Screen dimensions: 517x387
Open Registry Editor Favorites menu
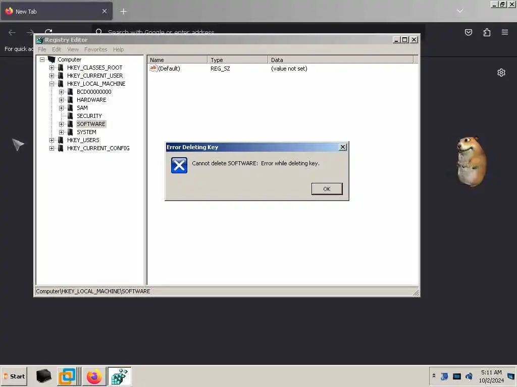coord(95,49)
